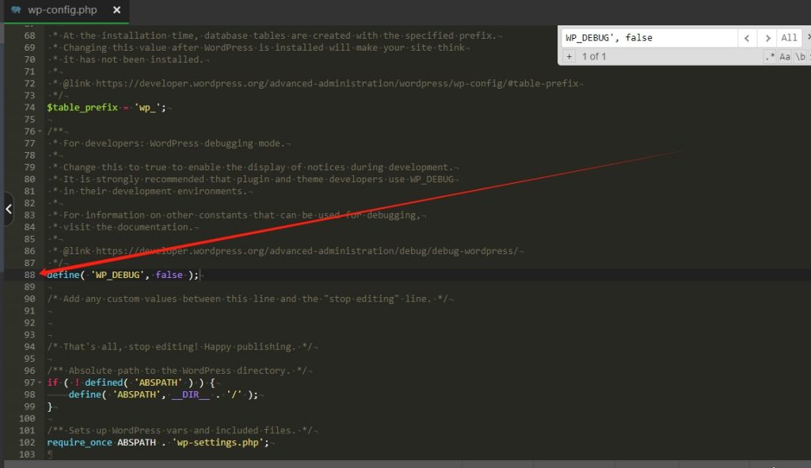
Task: Close the wp-config.php tab
Action: click(117, 10)
